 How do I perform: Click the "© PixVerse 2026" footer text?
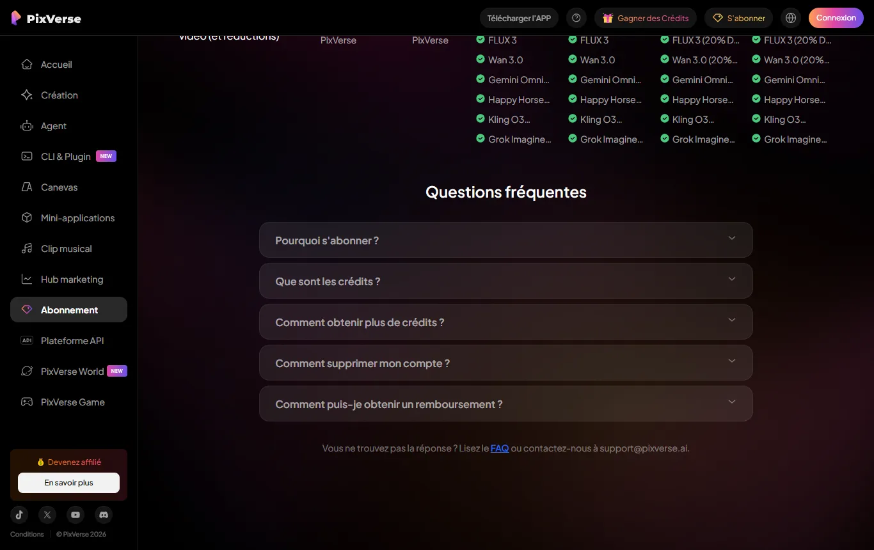pyautogui.click(x=81, y=534)
